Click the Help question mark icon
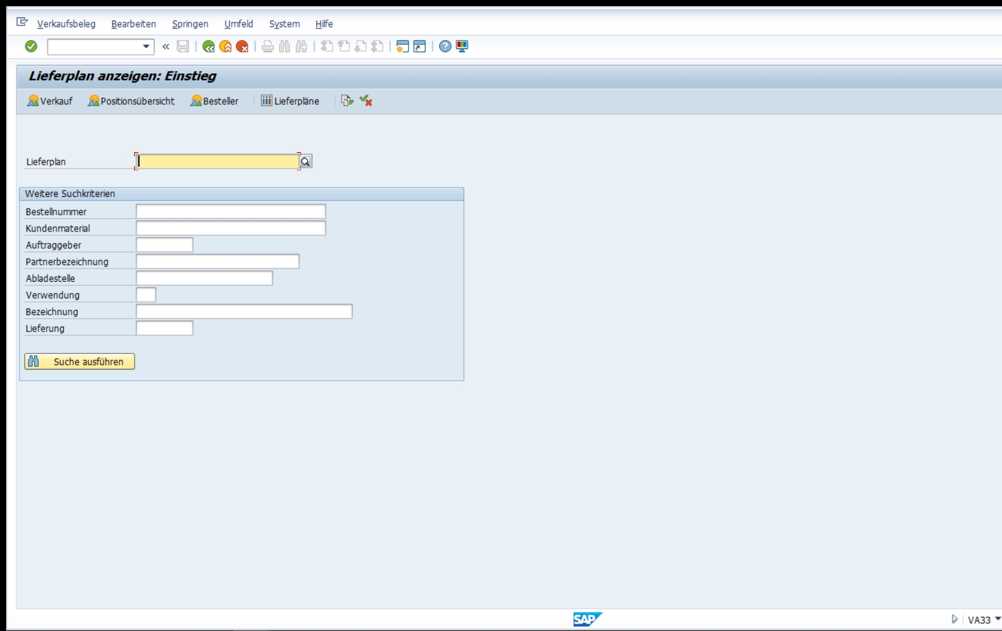 tap(445, 46)
